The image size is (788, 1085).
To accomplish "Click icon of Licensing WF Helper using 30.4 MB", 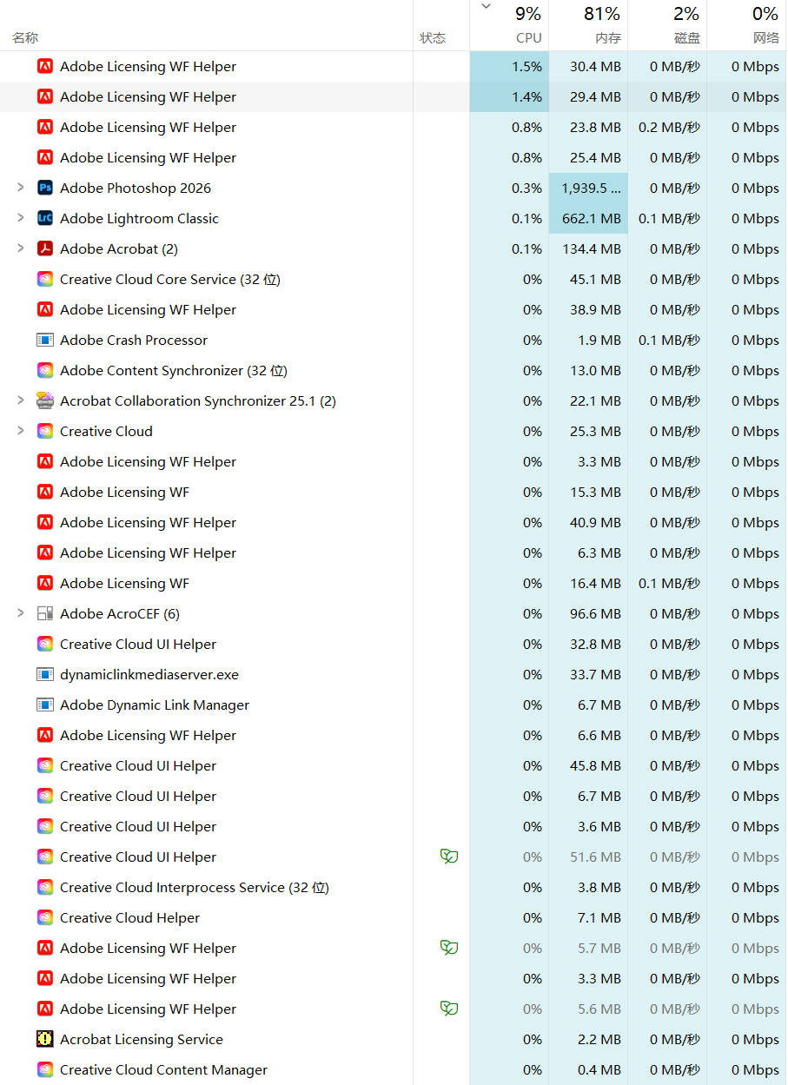I will tap(45, 66).
